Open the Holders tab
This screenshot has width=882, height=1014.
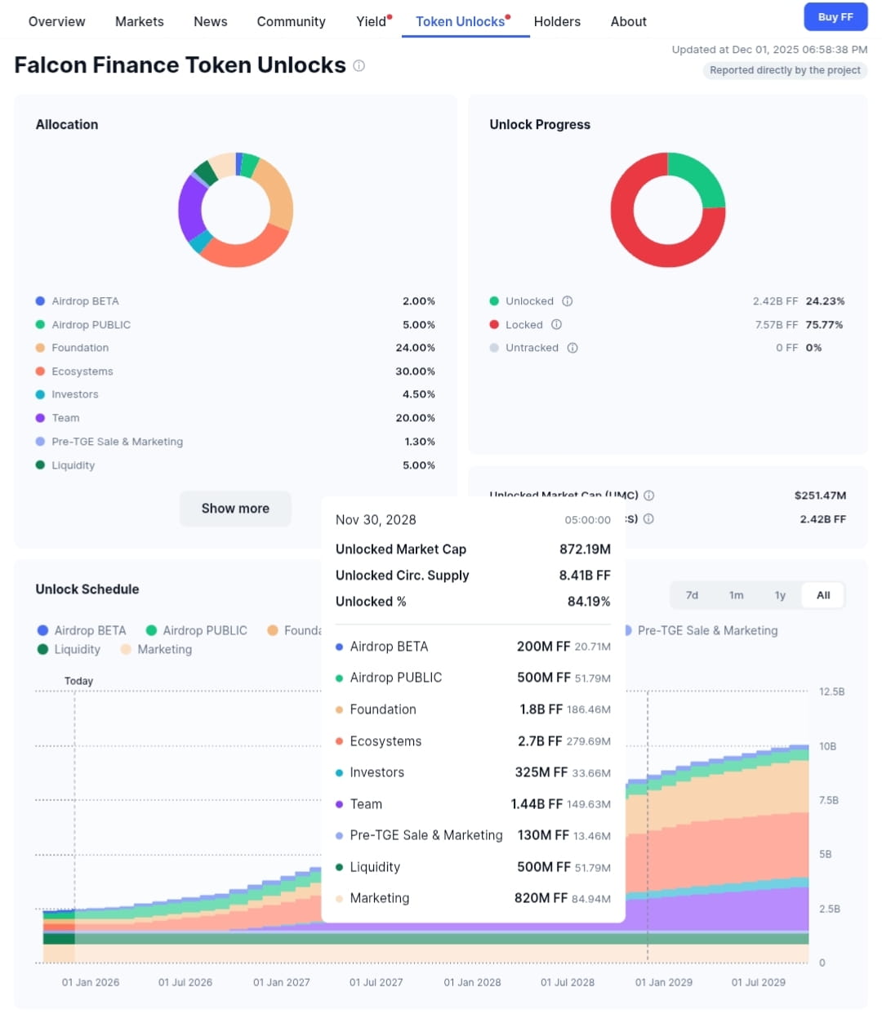(x=557, y=21)
